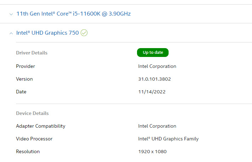Click the Version label
Image resolution: width=252 pixels, height=162 pixels.
(x=24, y=79)
